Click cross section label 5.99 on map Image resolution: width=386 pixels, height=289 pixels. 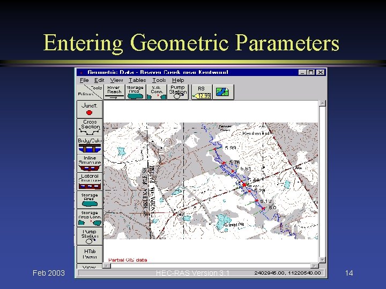point(231,148)
